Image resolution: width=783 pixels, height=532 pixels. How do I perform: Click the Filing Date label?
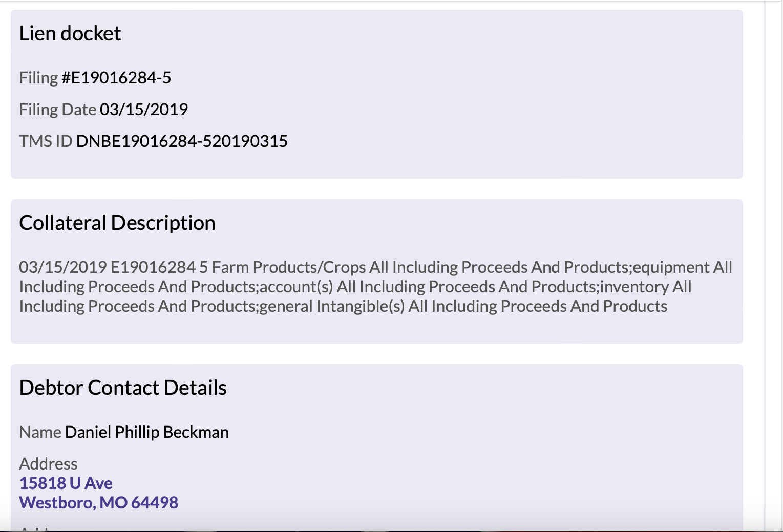(x=57, y=110)
